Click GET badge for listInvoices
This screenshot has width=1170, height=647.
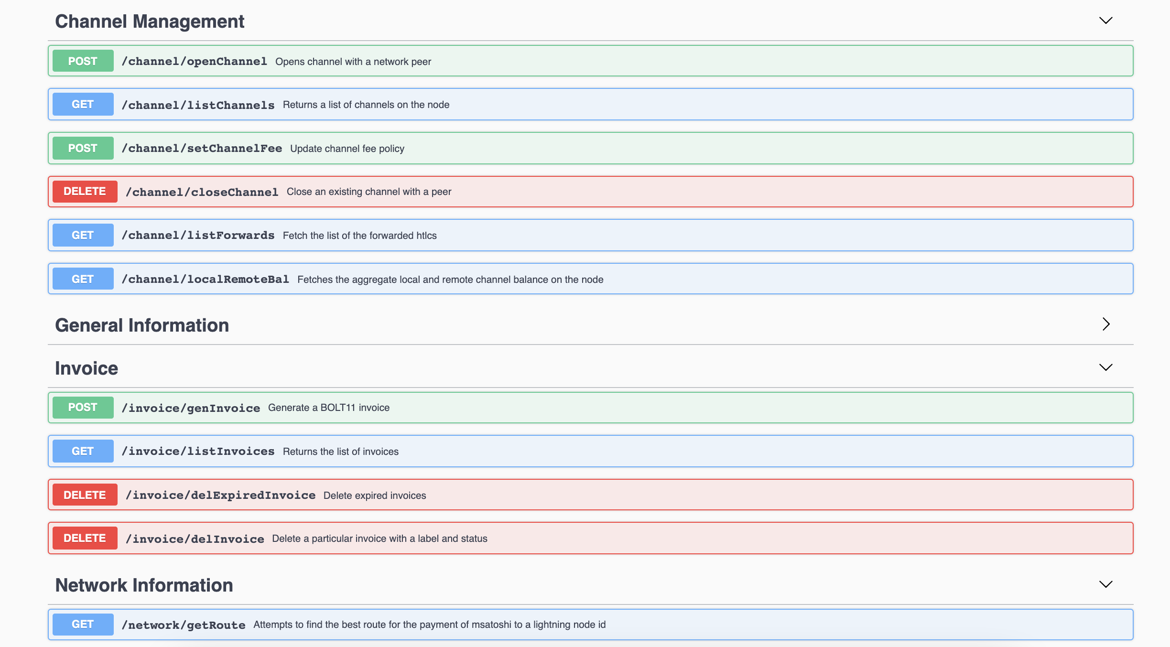click(83, 451)
